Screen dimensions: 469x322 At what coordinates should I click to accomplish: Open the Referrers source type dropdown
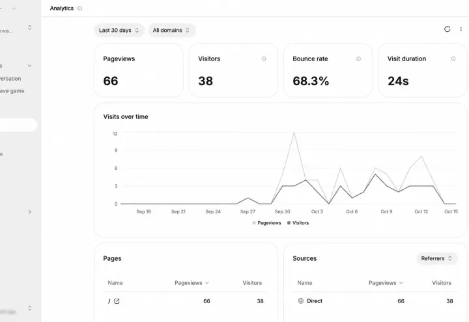436,258
